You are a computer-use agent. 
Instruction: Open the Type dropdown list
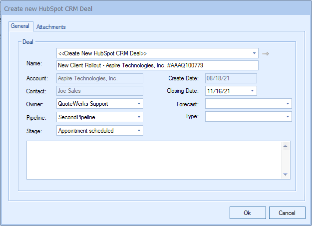point(288,117)
